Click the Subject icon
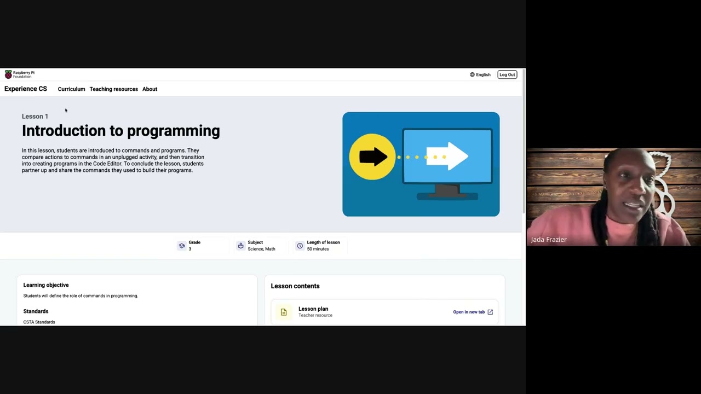The width and height of the screenshot is (701, 394). click(x=240, y=246)
